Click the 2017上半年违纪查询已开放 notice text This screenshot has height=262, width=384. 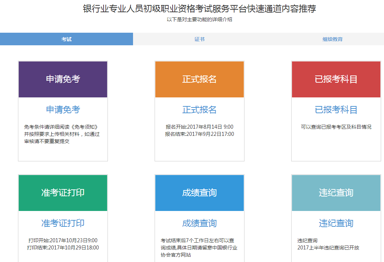pyautogui.click(x=328, y=248)
